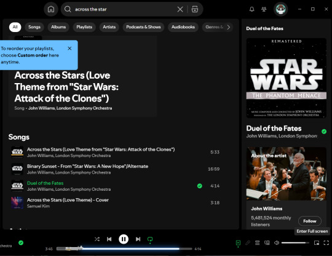Play Across the Stars Love Theme song row
Image resolution: width=332 pixels, height=256 pixels.
coord(115,152)
